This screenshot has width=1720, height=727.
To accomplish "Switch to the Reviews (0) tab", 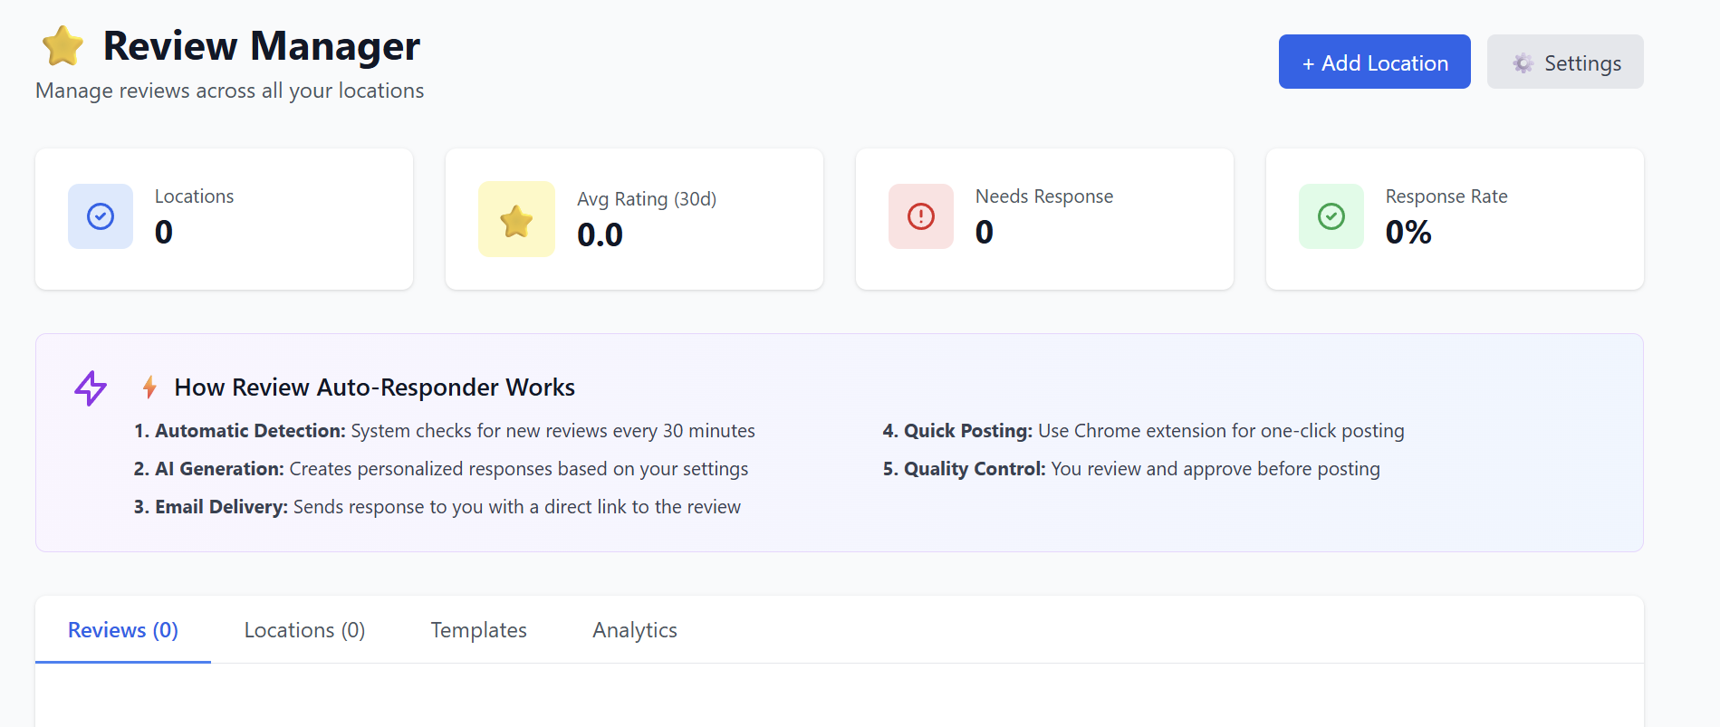I will (123, 630).
